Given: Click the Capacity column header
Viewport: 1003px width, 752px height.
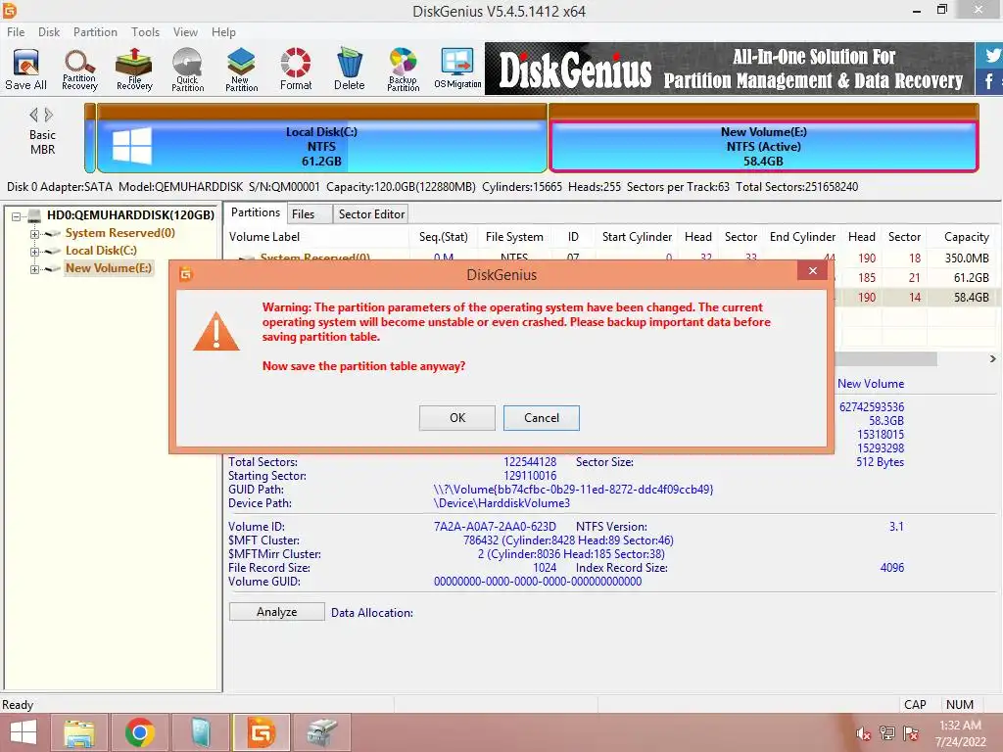Looking at the screenshot, I should pos(965,237).
